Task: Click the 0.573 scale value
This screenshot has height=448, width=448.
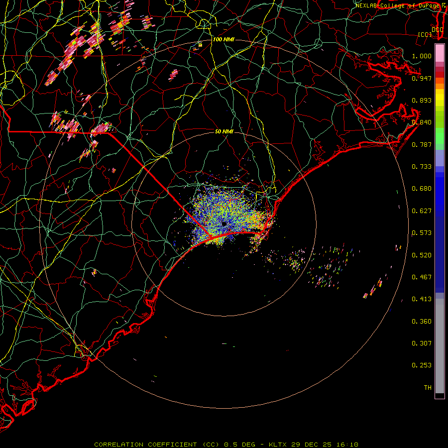Action: pyautogui.click(x=422, y=233)
